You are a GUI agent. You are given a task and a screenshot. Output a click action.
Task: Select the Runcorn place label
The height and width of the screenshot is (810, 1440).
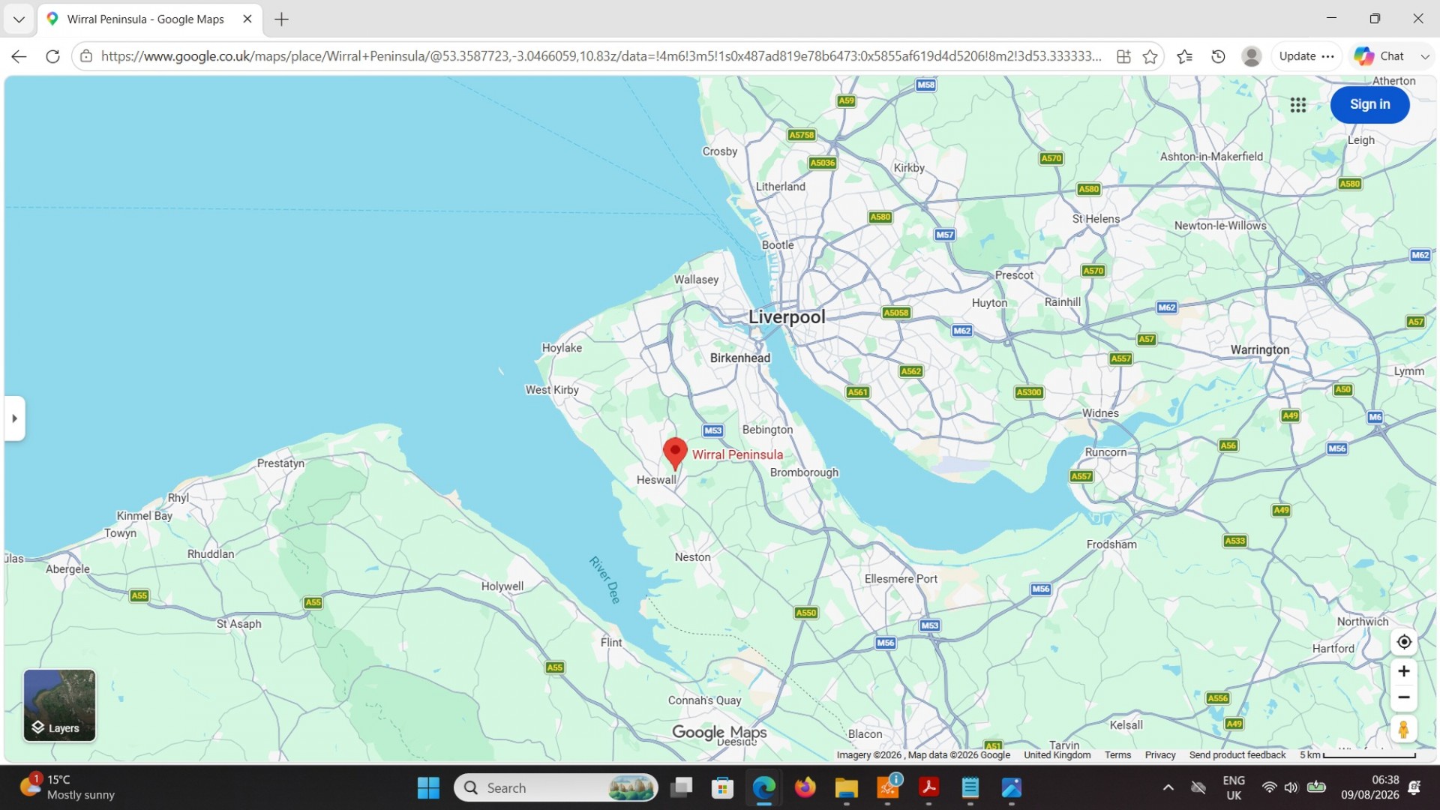[x=1105, y=452]
